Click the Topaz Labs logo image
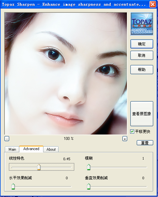The height and width of the screenshot is (197, 158). 142,24
